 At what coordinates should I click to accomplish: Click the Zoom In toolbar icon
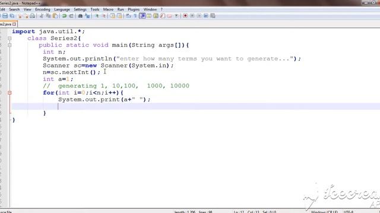(x=97, y=16)
